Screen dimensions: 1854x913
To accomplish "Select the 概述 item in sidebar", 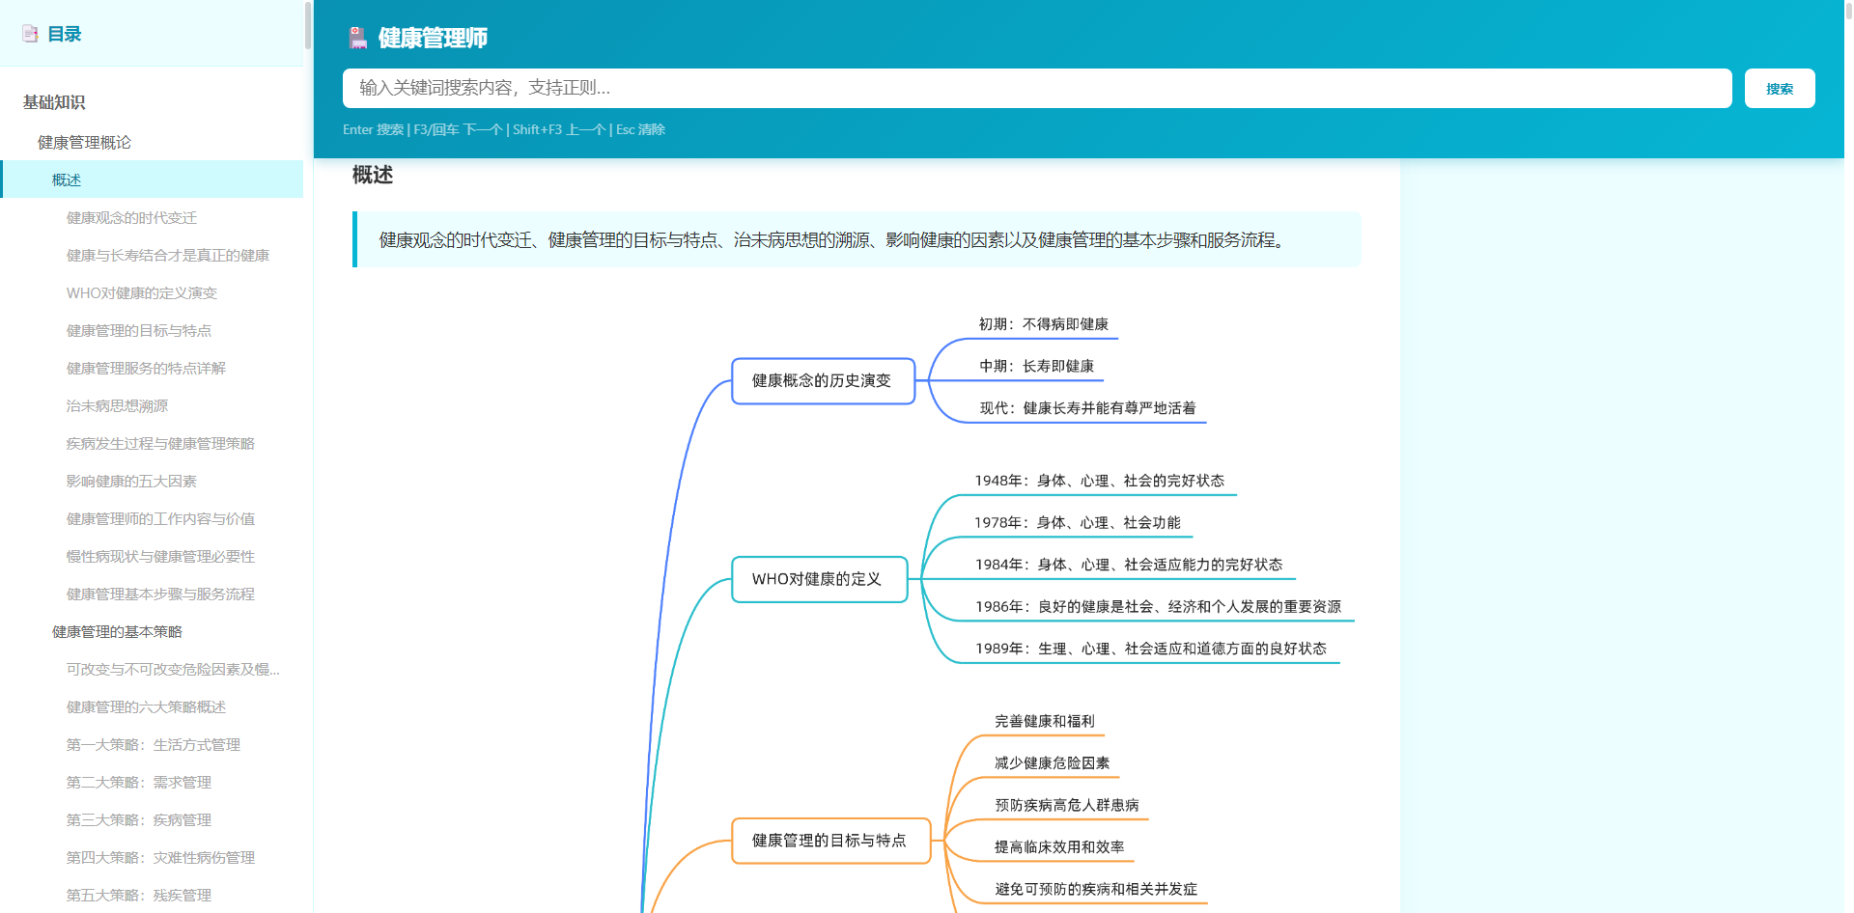I will coord(67,180).
